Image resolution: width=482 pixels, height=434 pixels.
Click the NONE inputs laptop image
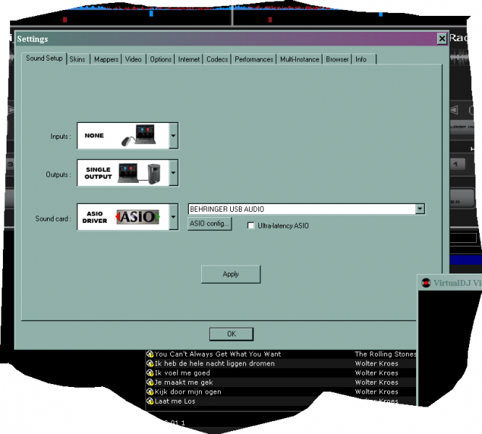click(139, 135)
